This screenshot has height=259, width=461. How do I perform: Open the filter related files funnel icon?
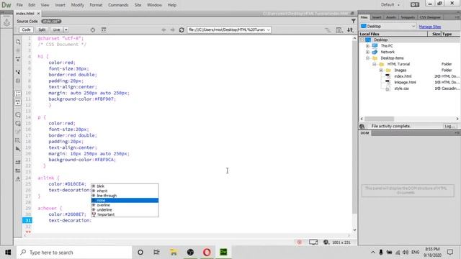point(354,21)
